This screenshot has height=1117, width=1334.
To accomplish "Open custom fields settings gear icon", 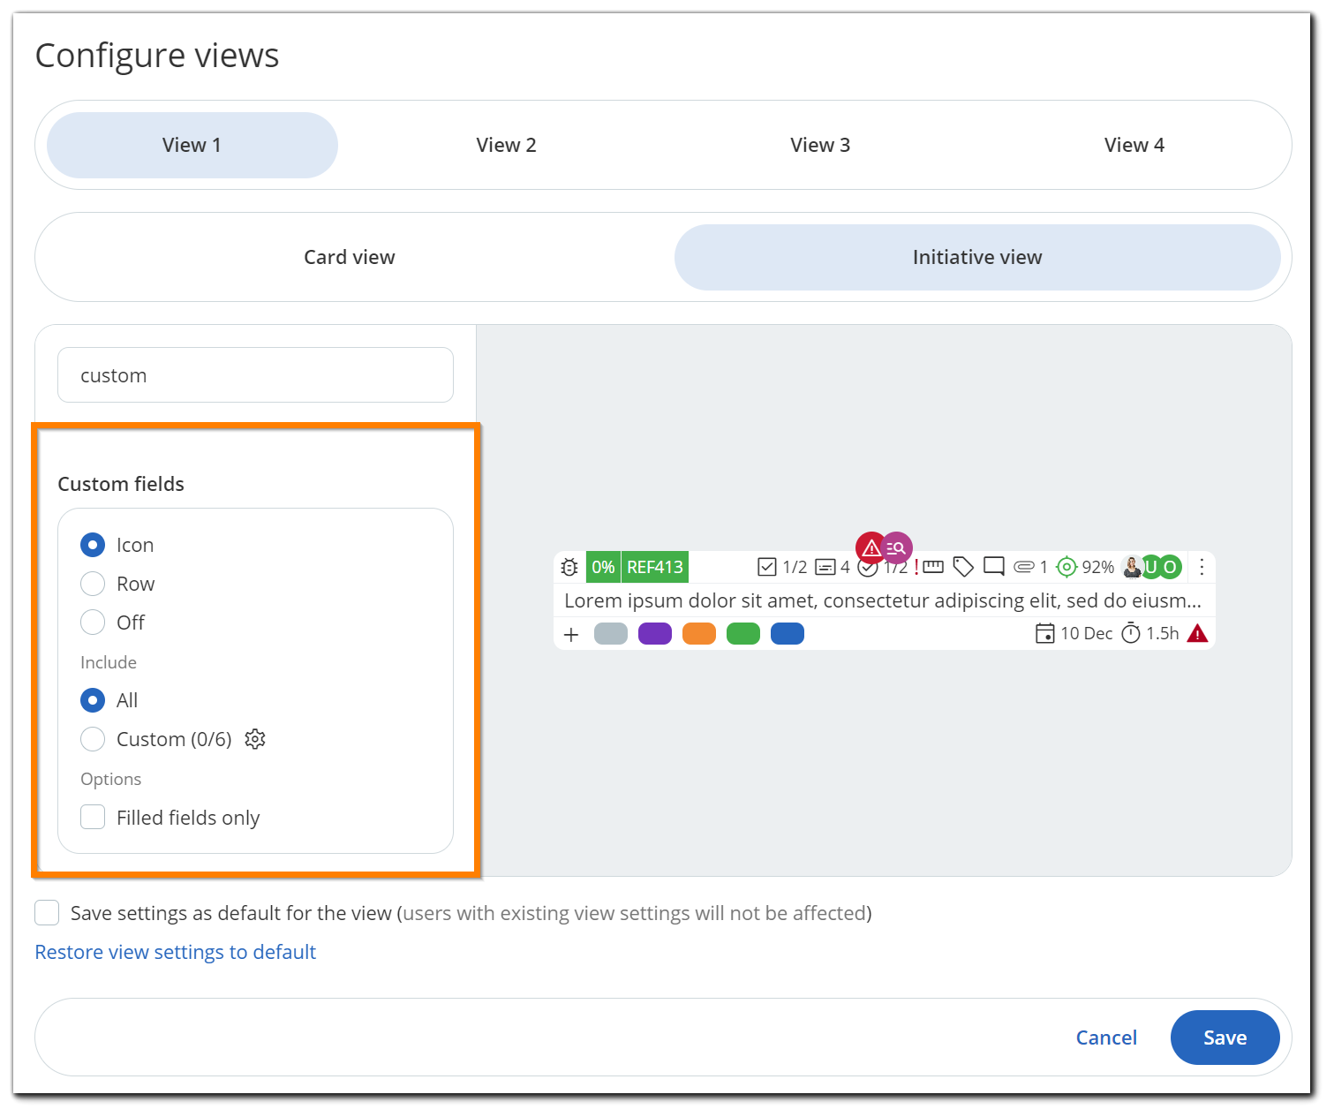I will [x=255, y=739].
